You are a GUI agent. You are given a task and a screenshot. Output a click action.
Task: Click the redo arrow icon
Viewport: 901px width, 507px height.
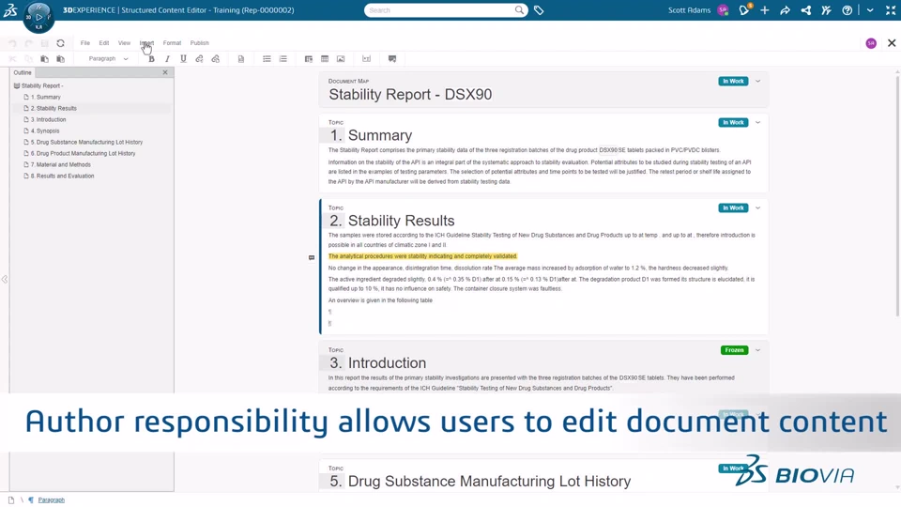pyautogui.click(x=28, y=43)
